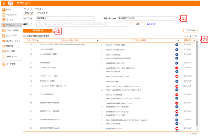Screen dimensions: 210x137
Task: Open the 受信アドレス名 dropdown
Action: [147, 18]
